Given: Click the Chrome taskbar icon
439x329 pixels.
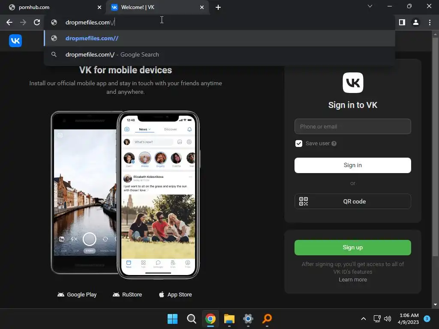Looking at the screenshot, I should pos(210,319).
